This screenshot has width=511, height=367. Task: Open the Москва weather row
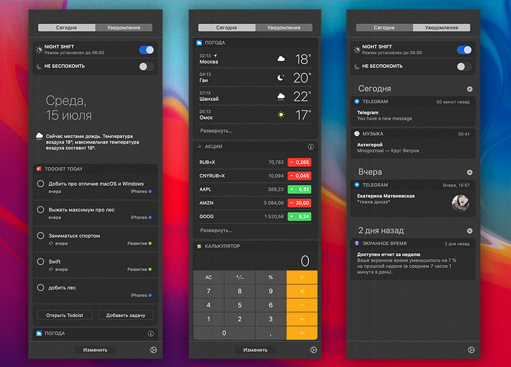(255, 59)
